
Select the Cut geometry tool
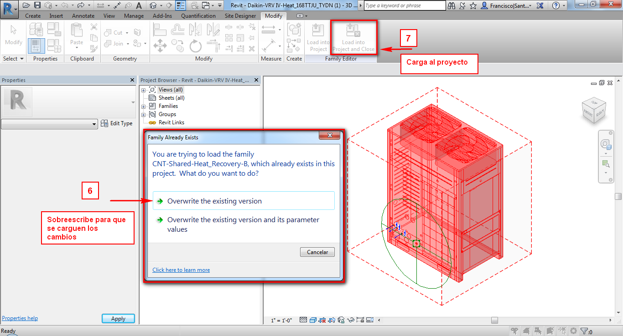pos(114,32)
